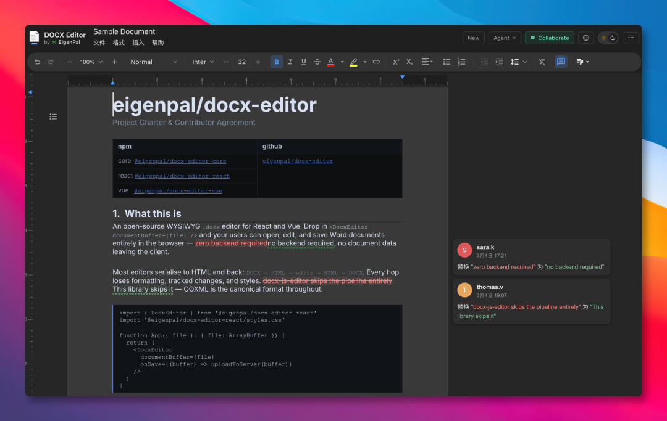Increase the font size with plus
Screen dimensions: 667x421
[x=258, y=62]
